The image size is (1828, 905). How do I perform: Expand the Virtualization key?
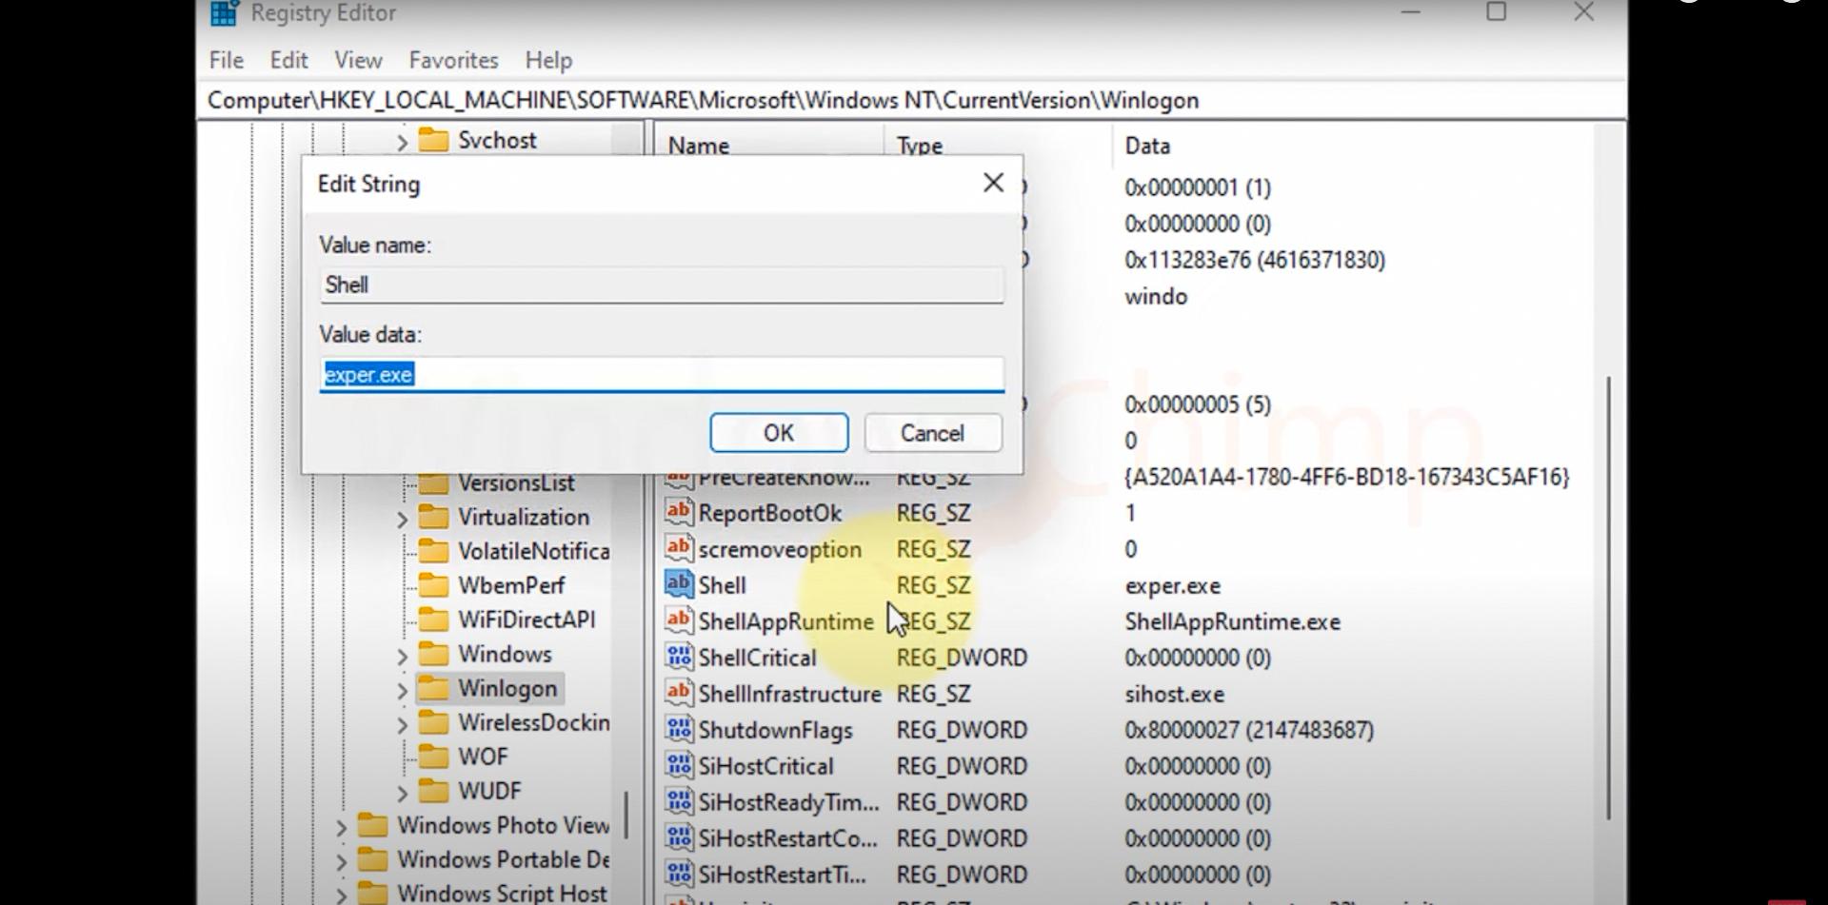click(402, 519)
